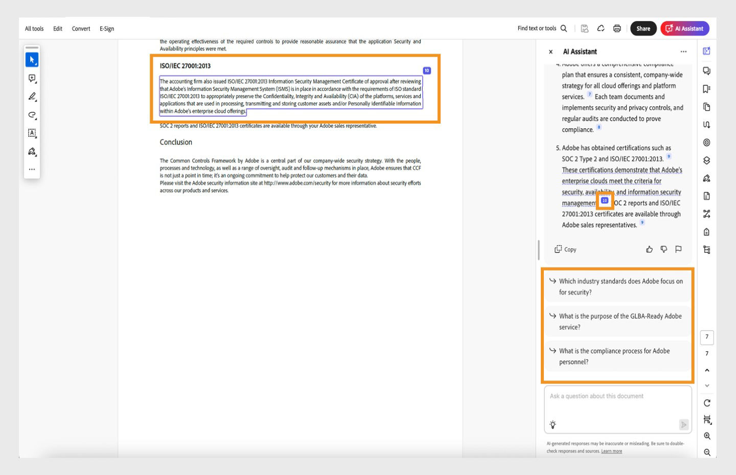Open the Layers pane from right rail
The height and width of the screenshot is (475, 736).
pos(706,160)
